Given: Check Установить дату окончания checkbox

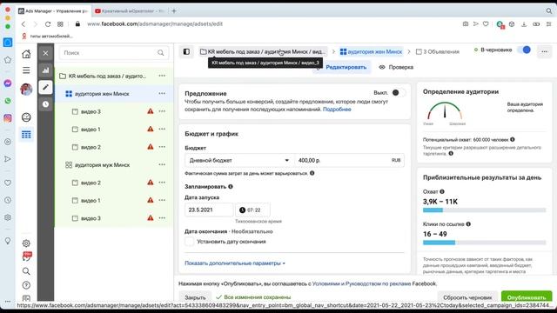Looking at the screenshot, I should pos(190,242).
